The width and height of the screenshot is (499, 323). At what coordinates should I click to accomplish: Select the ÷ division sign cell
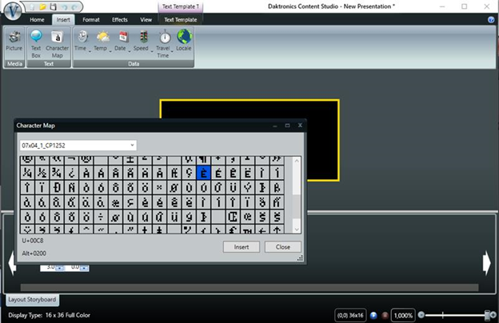101,217
